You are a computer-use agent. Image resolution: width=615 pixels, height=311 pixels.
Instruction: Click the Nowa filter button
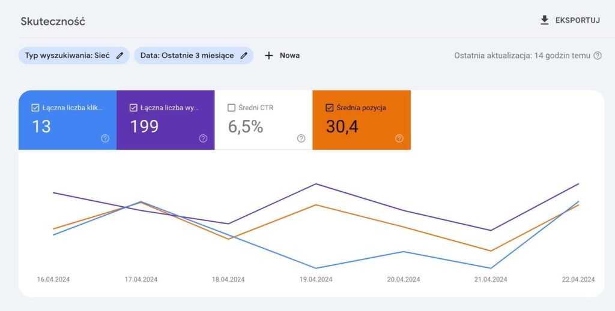pos(289,56)
